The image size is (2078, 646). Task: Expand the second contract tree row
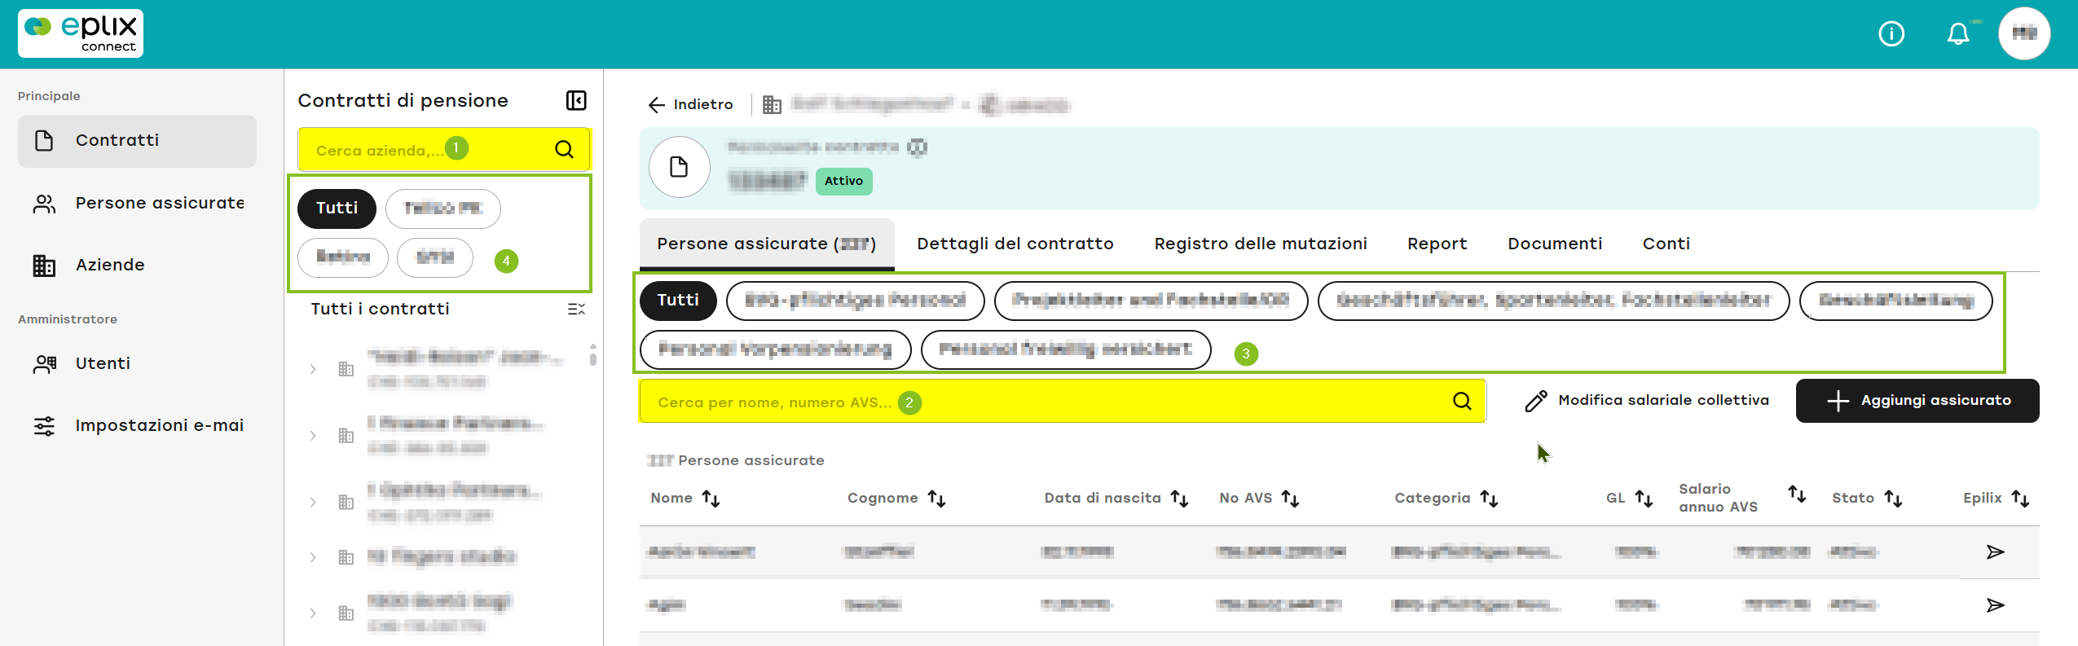313,436
